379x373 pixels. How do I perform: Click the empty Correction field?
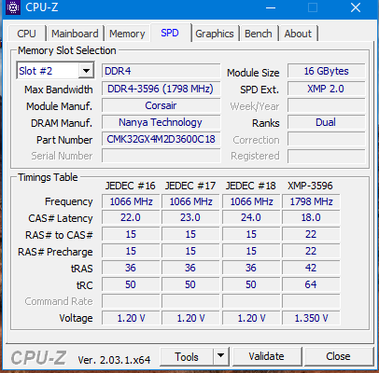click(327, 139)
